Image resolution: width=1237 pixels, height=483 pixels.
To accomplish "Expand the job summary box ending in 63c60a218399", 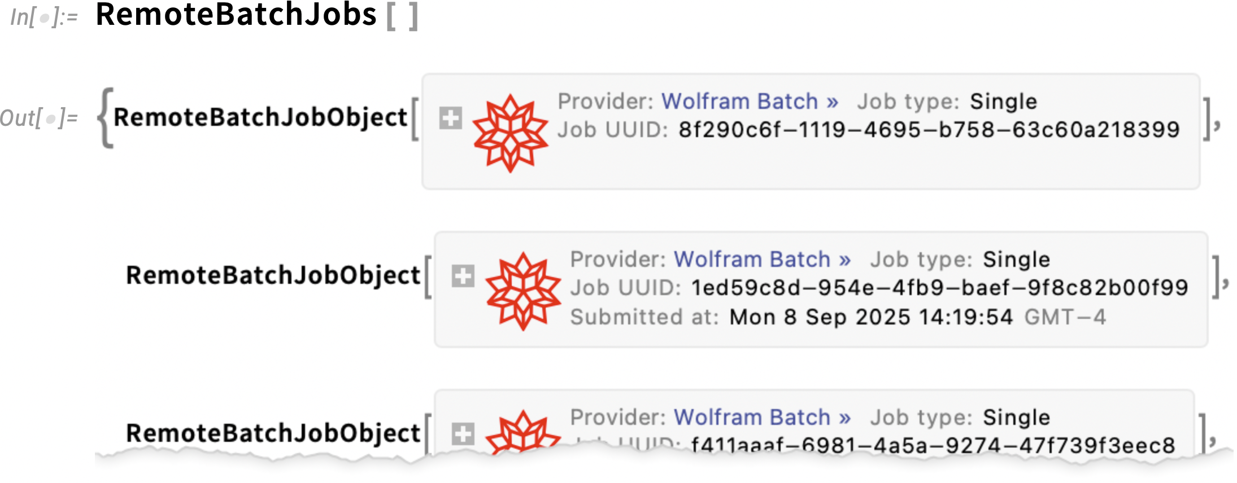I will (450, 118).
